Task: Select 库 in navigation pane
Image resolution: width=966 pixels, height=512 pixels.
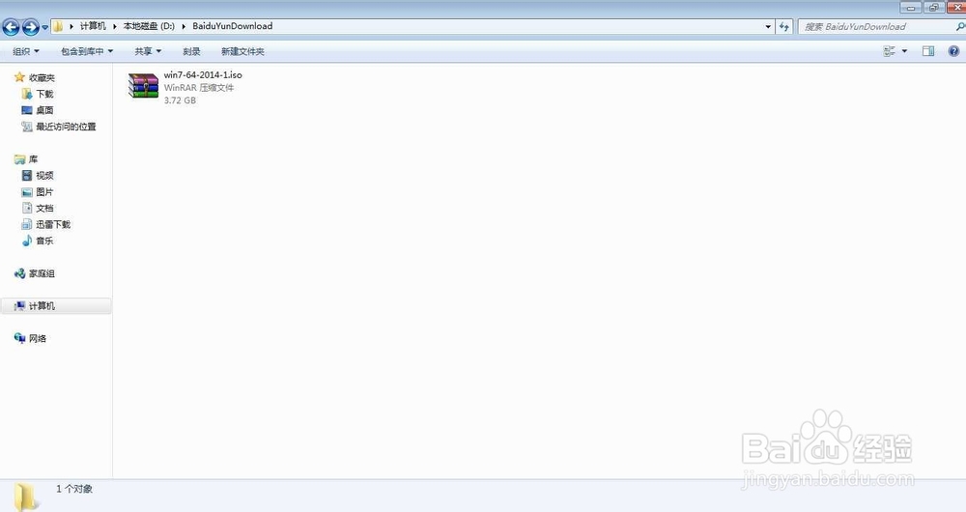Action: pyautogui.click(x=33, y=159)
